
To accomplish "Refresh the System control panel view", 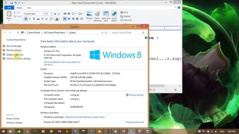I will click(x=106, y=33).
